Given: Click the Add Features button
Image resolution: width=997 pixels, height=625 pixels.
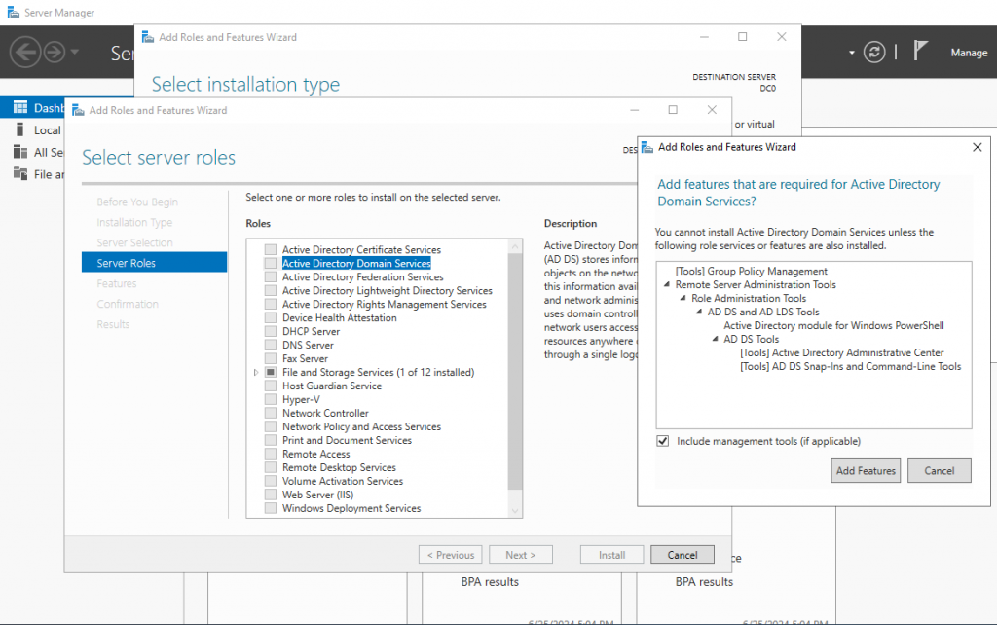Looking at the screenshot, I should (866, 470).
